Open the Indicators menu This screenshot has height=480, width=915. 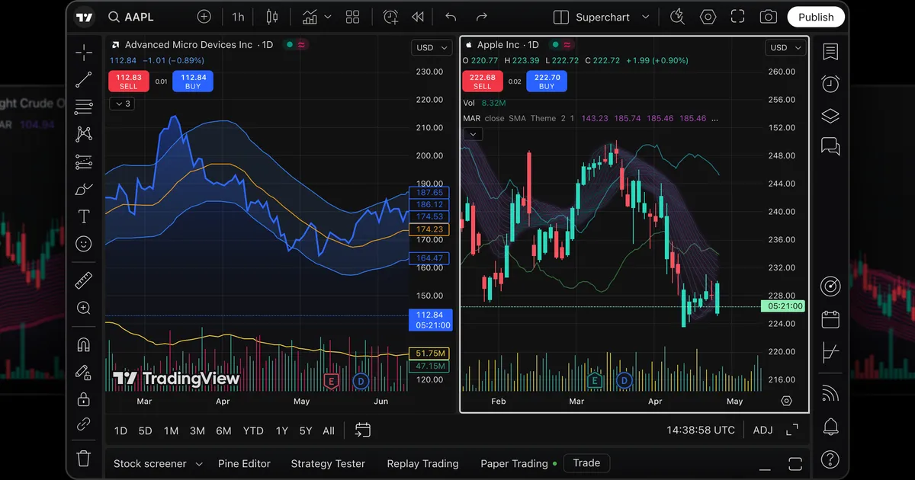[310, 17]
